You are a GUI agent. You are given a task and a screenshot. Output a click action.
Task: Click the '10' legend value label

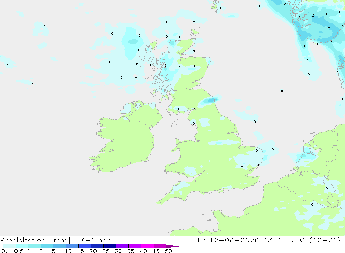click(x=68, y=251)
